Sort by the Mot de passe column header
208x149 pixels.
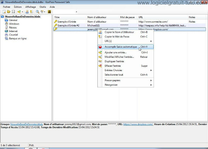(128, 17)
